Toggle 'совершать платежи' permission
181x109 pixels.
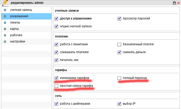click(57, 52)
